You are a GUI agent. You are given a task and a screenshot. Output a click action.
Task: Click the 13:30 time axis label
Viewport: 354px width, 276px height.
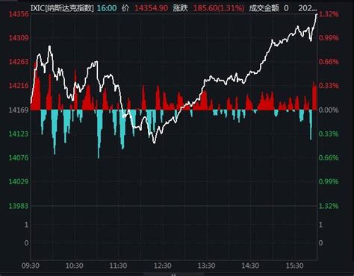pos(206,266)
